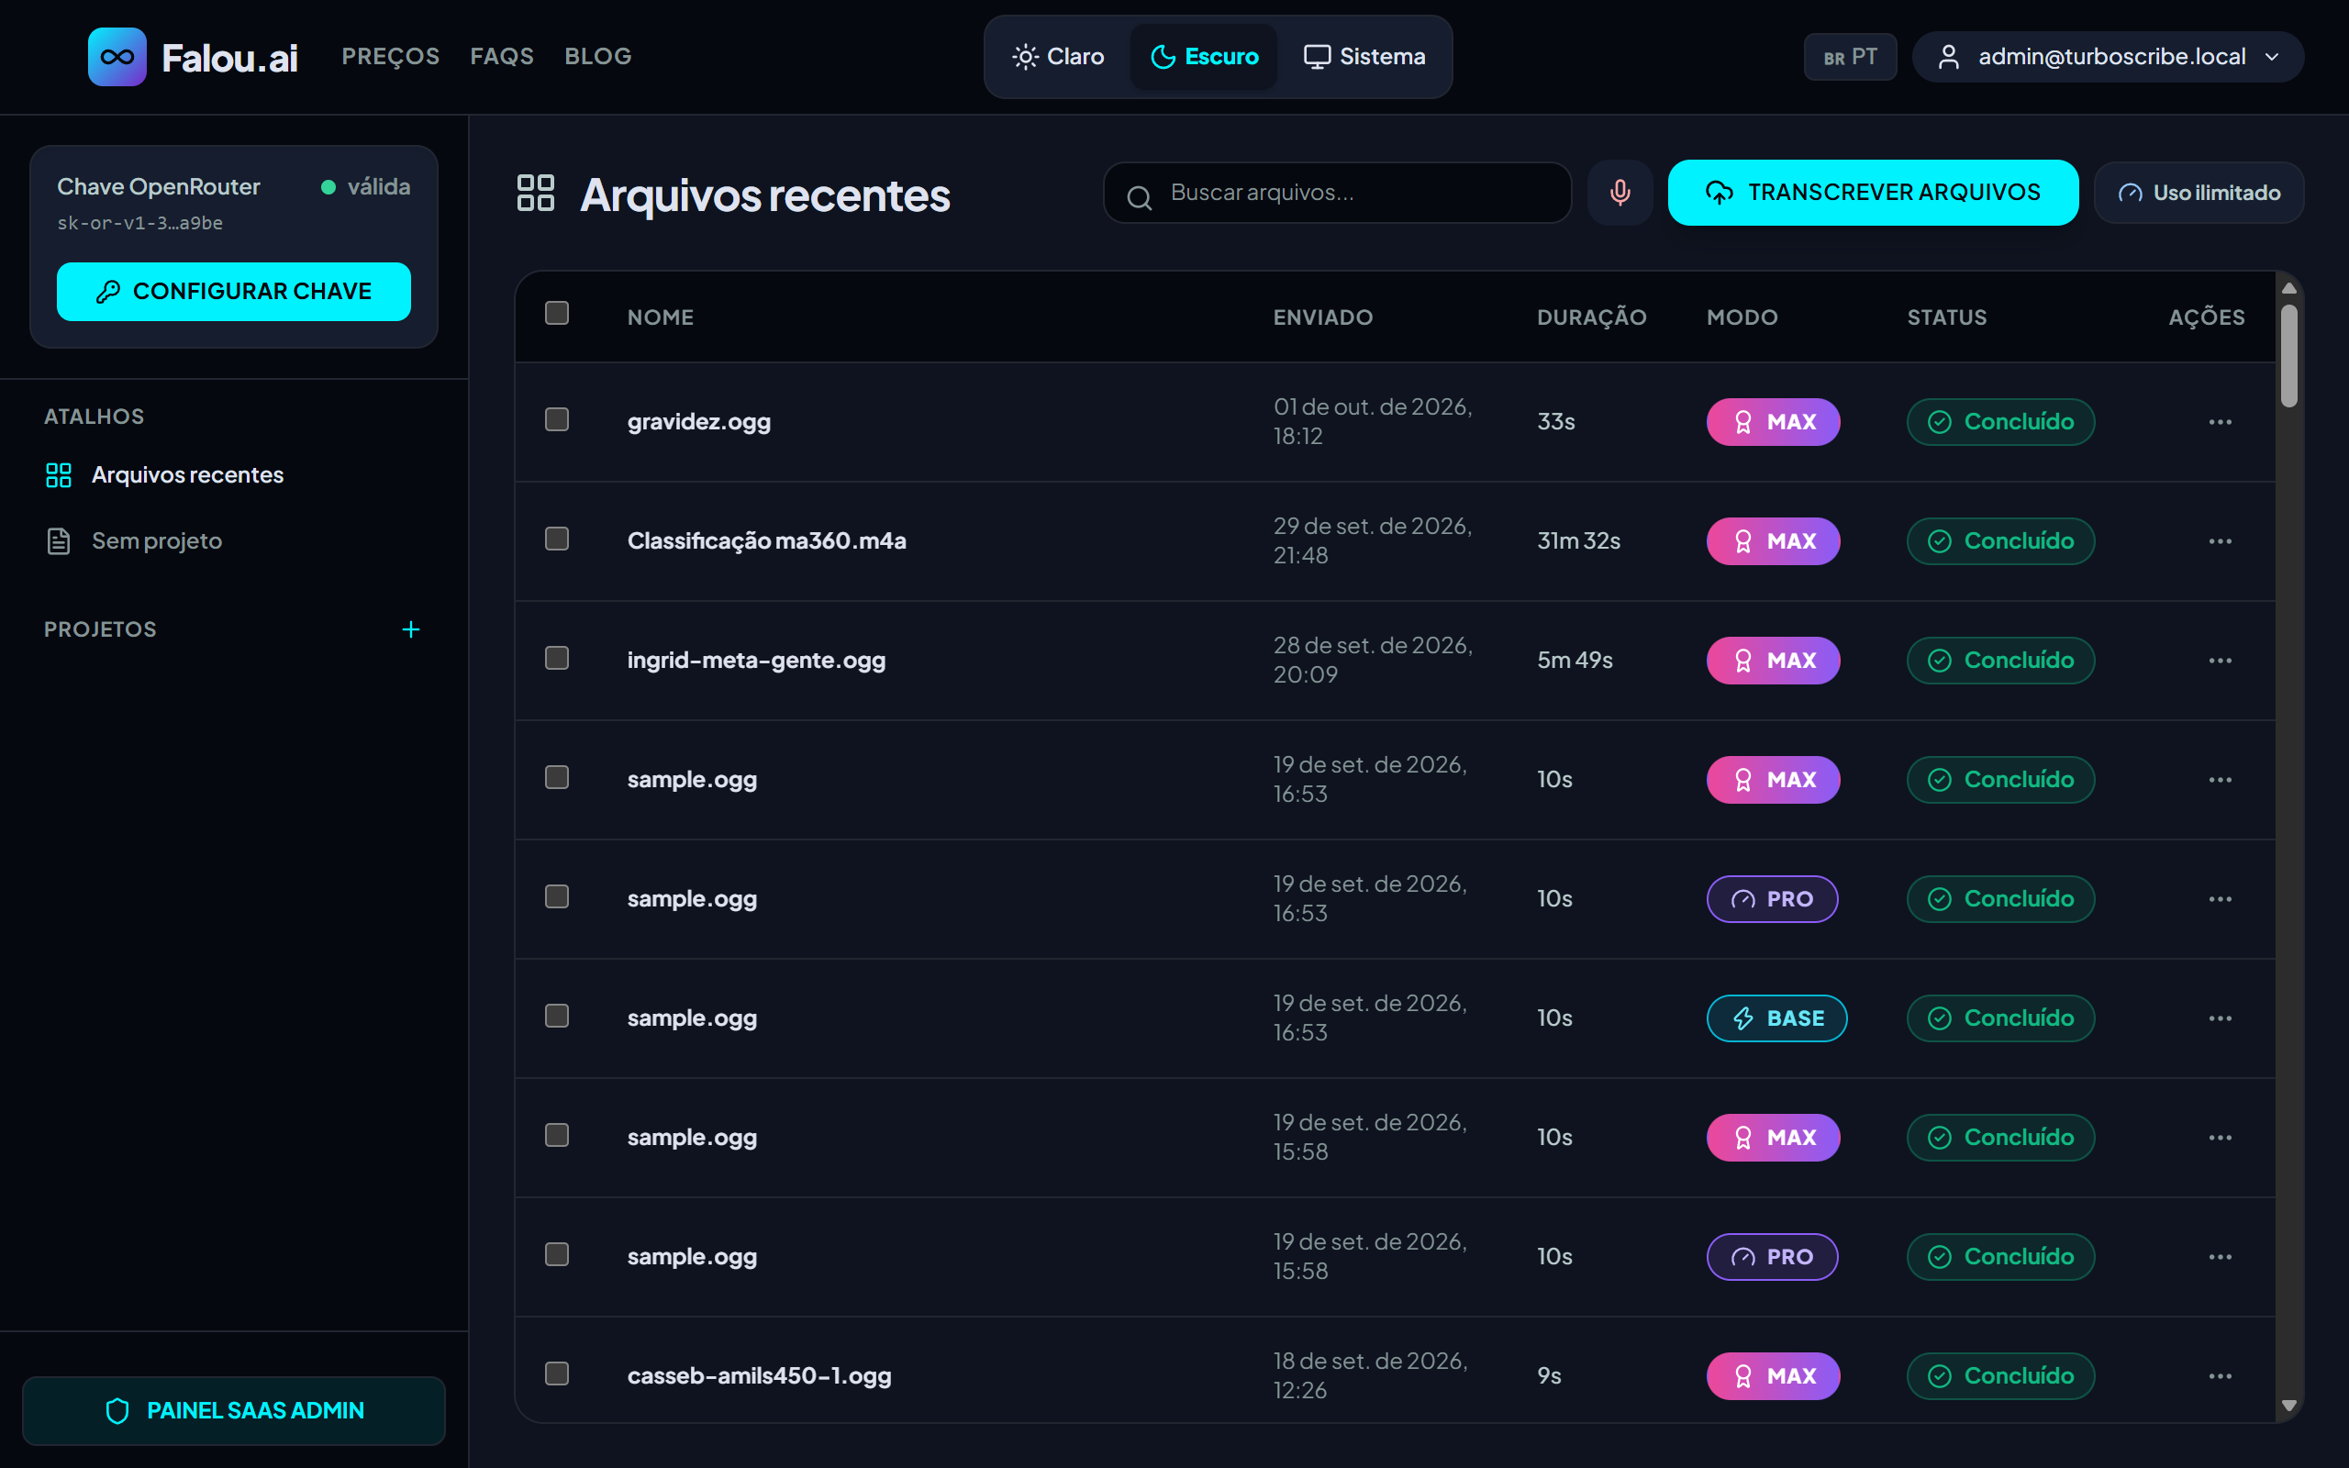Image resolution: width=2349 pixels, height=1468 pixels.
Task: Check sample.ogg BASE row checkbox
Action: click(556, 1016)
